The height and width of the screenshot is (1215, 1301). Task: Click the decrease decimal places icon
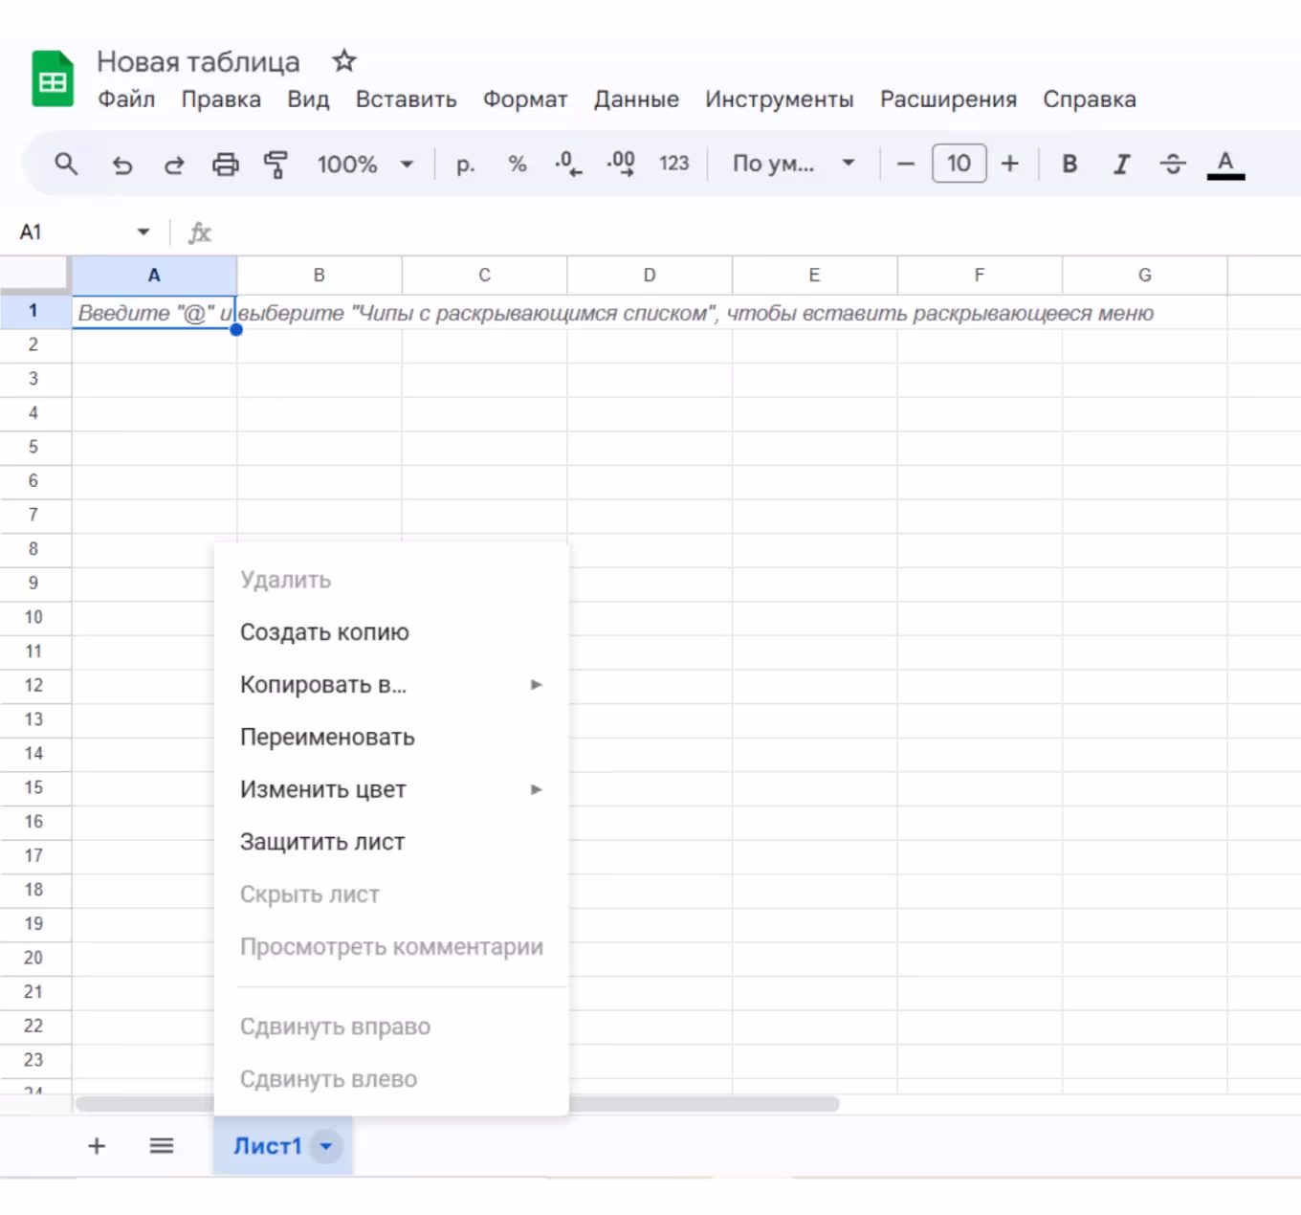tap(567, 164)
